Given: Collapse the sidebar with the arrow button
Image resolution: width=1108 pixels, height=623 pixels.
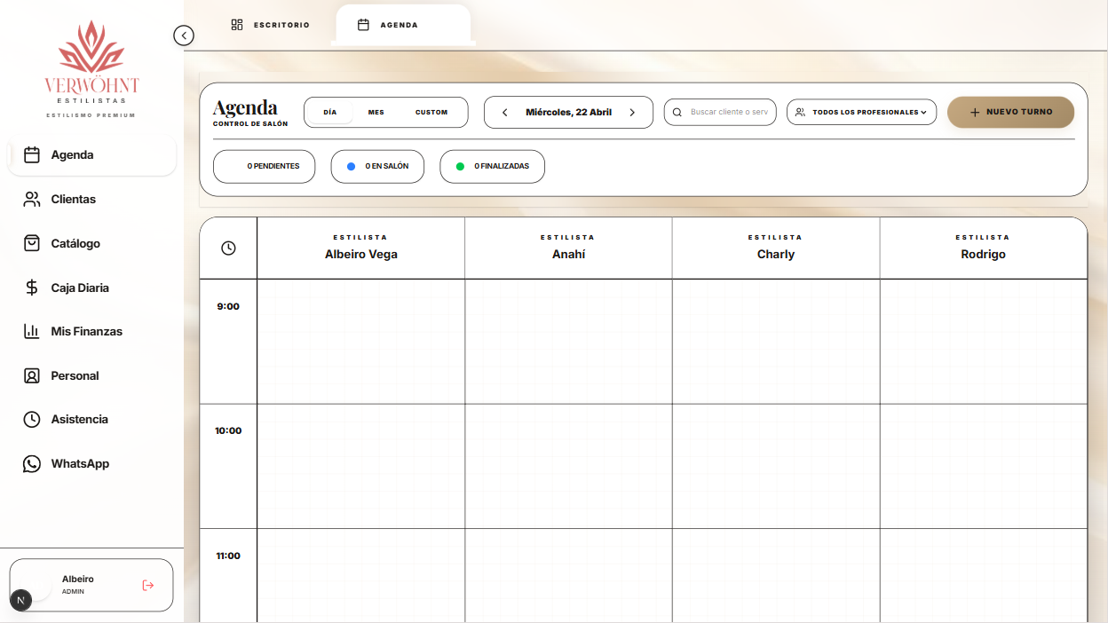Looking at the screenshot, I should click(x=184, y=35).
